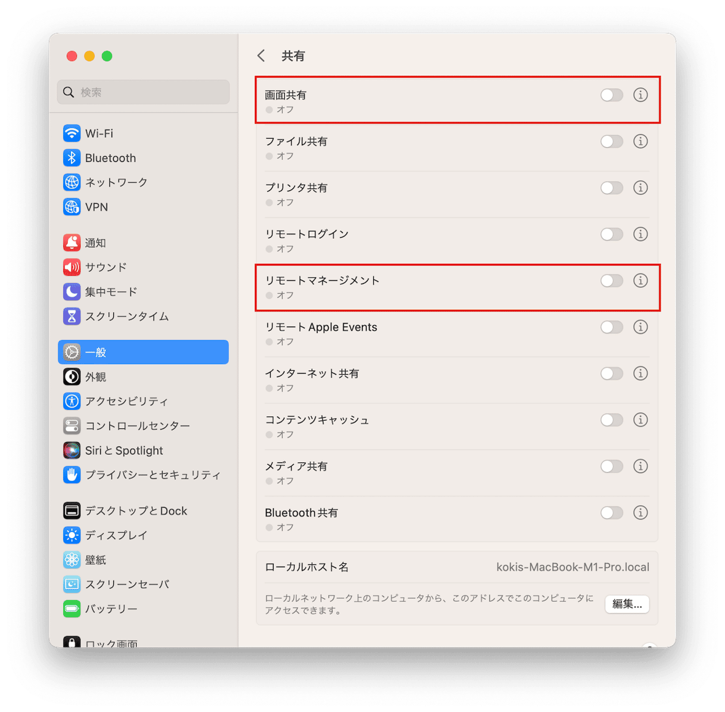Screen dimensions: 725x712
Task: Click the 検索 search field
Action: point(143,92)
